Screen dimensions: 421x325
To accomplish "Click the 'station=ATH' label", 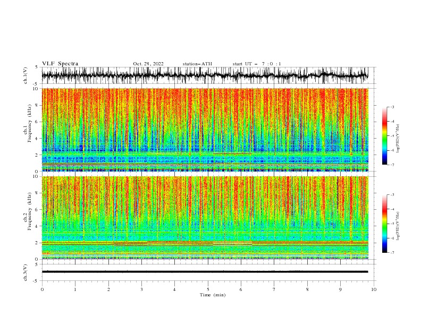I will (x=197, y=64).
